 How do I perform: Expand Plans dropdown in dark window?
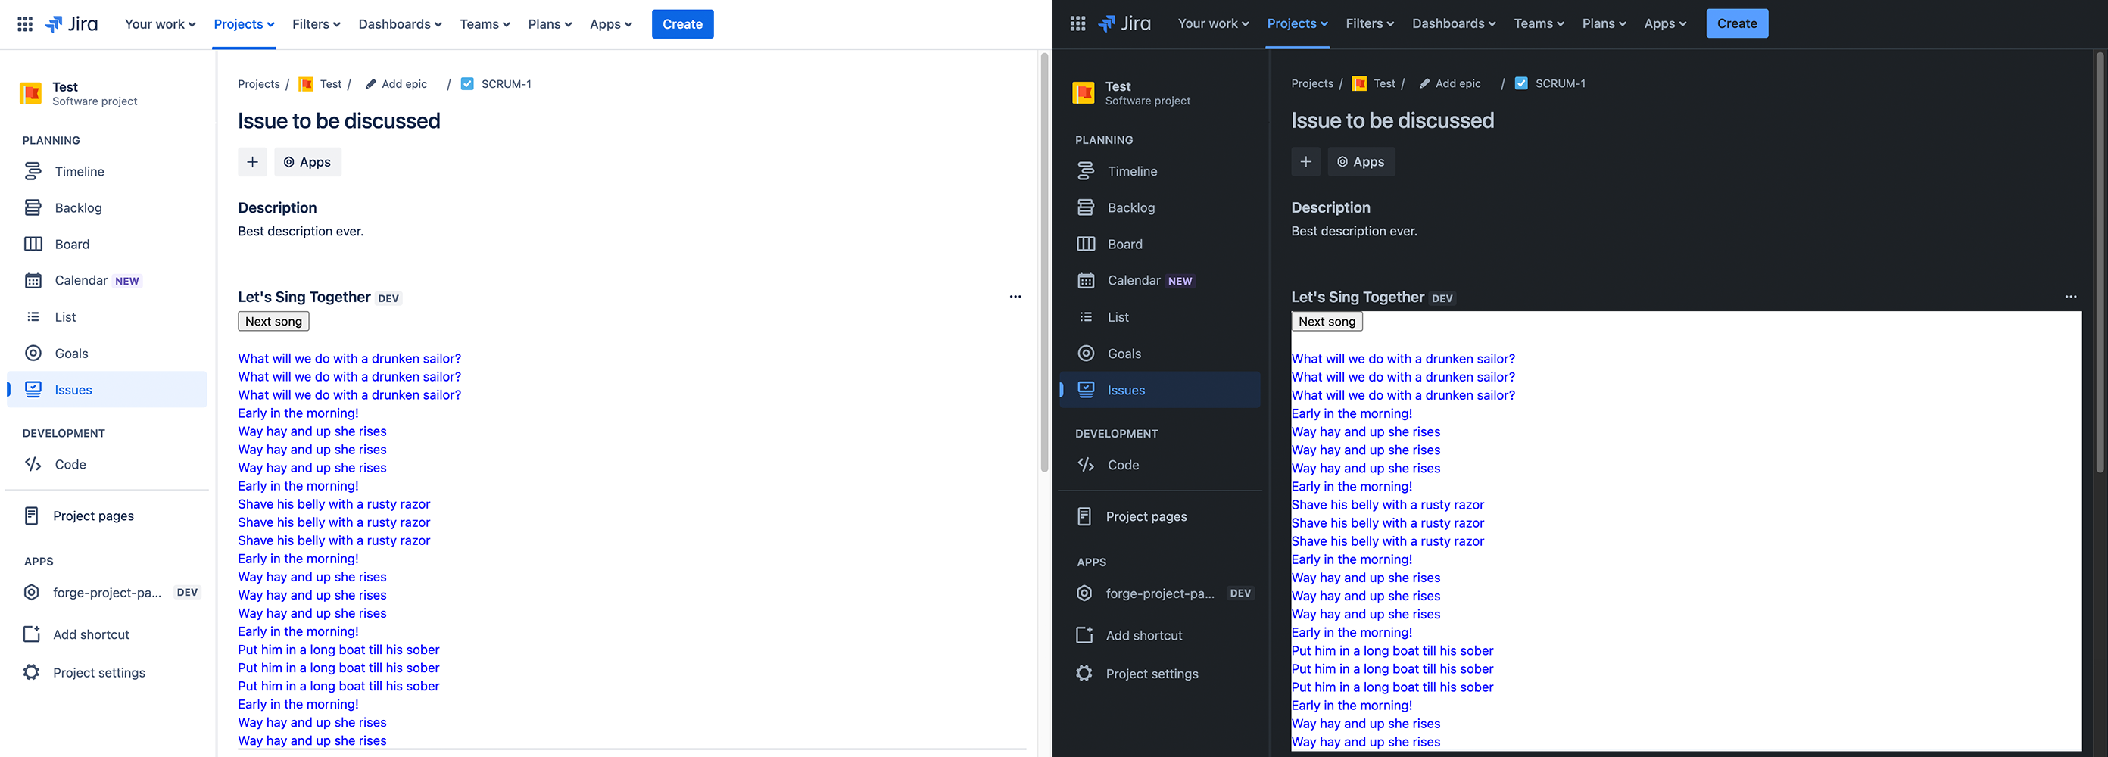(1604, 23)
